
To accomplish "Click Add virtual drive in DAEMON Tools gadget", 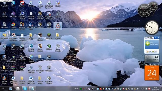I will click(152, 43).
